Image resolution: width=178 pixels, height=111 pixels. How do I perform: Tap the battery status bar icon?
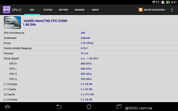click(168, 2)
